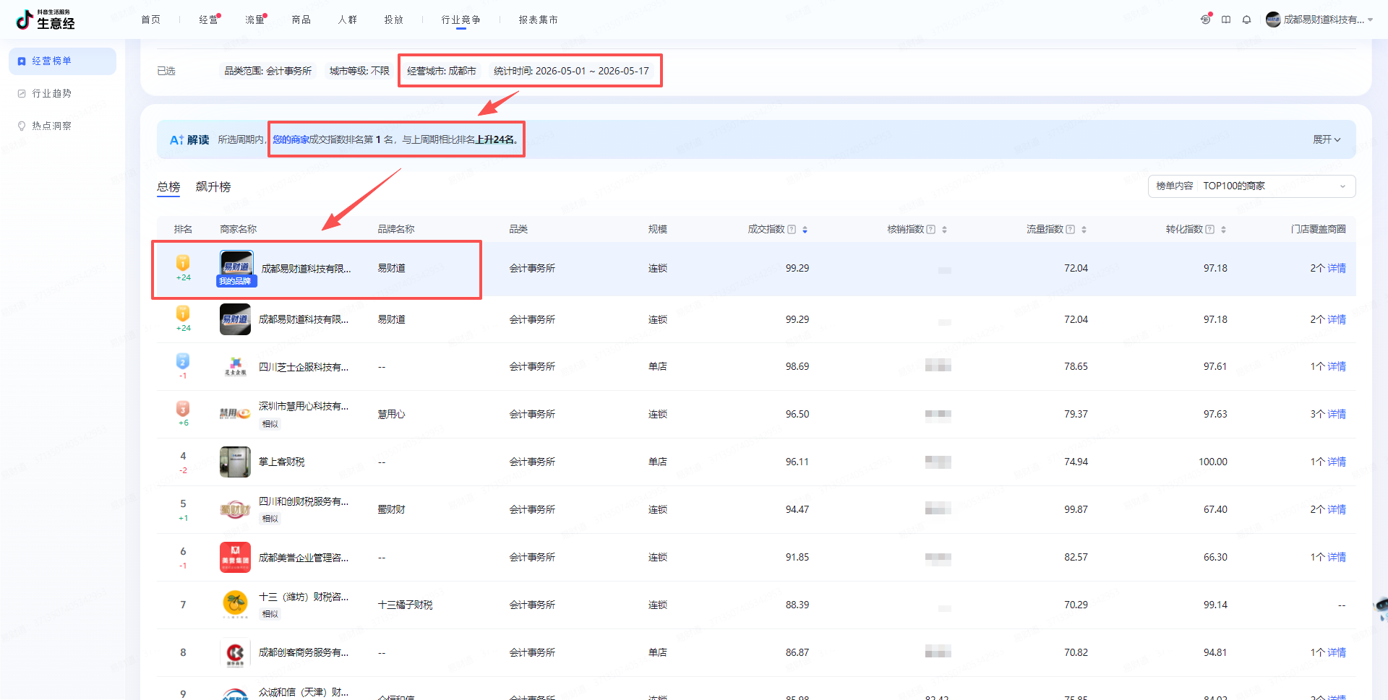This screenshot has height=700, width=1388.
Task: Open the notification bell
Action: tap(1246, 20)
